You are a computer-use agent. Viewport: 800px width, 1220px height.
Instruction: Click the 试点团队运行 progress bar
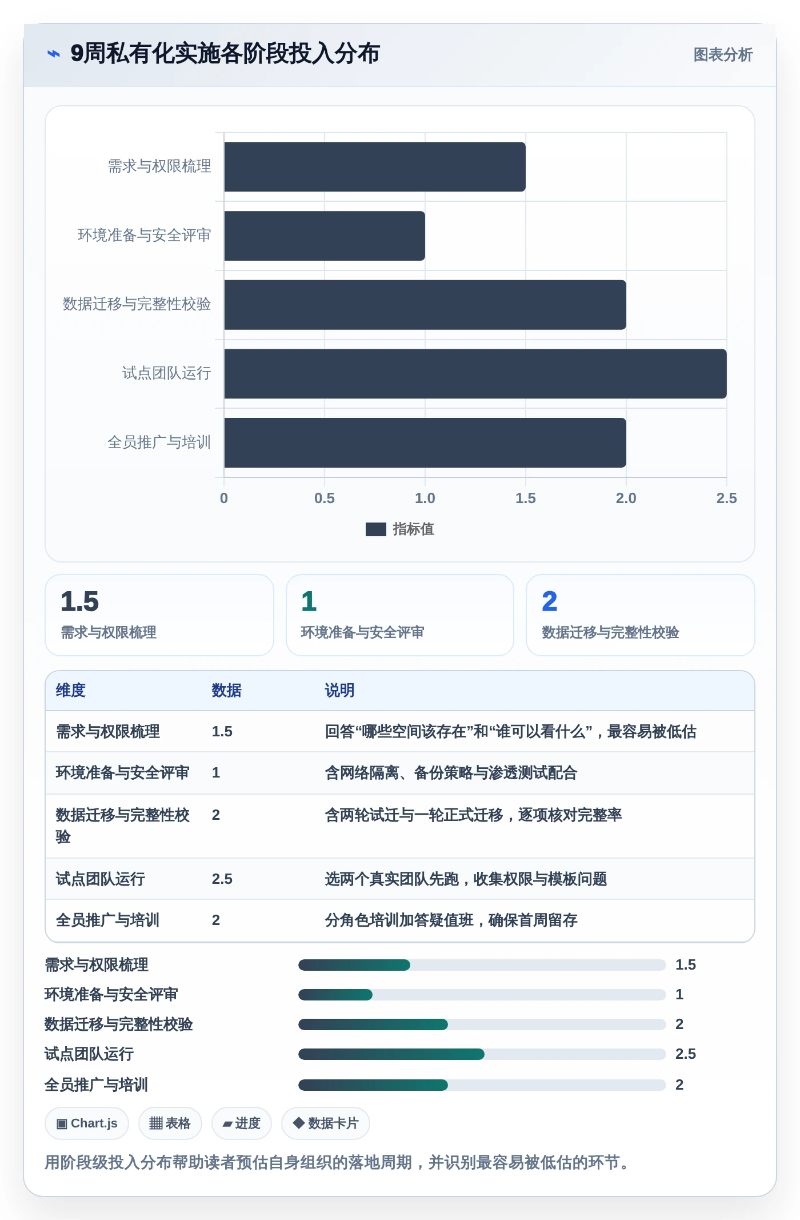click(482, 1054)
